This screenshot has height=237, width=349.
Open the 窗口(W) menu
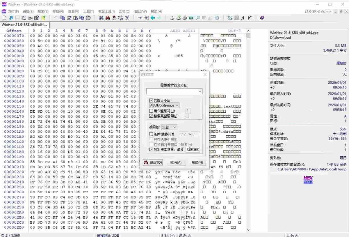(140, 11)
